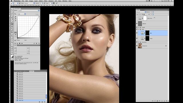Pick the black point eyedropper in Curves
This screenshot has height=103, width=183.
[15, 17]
